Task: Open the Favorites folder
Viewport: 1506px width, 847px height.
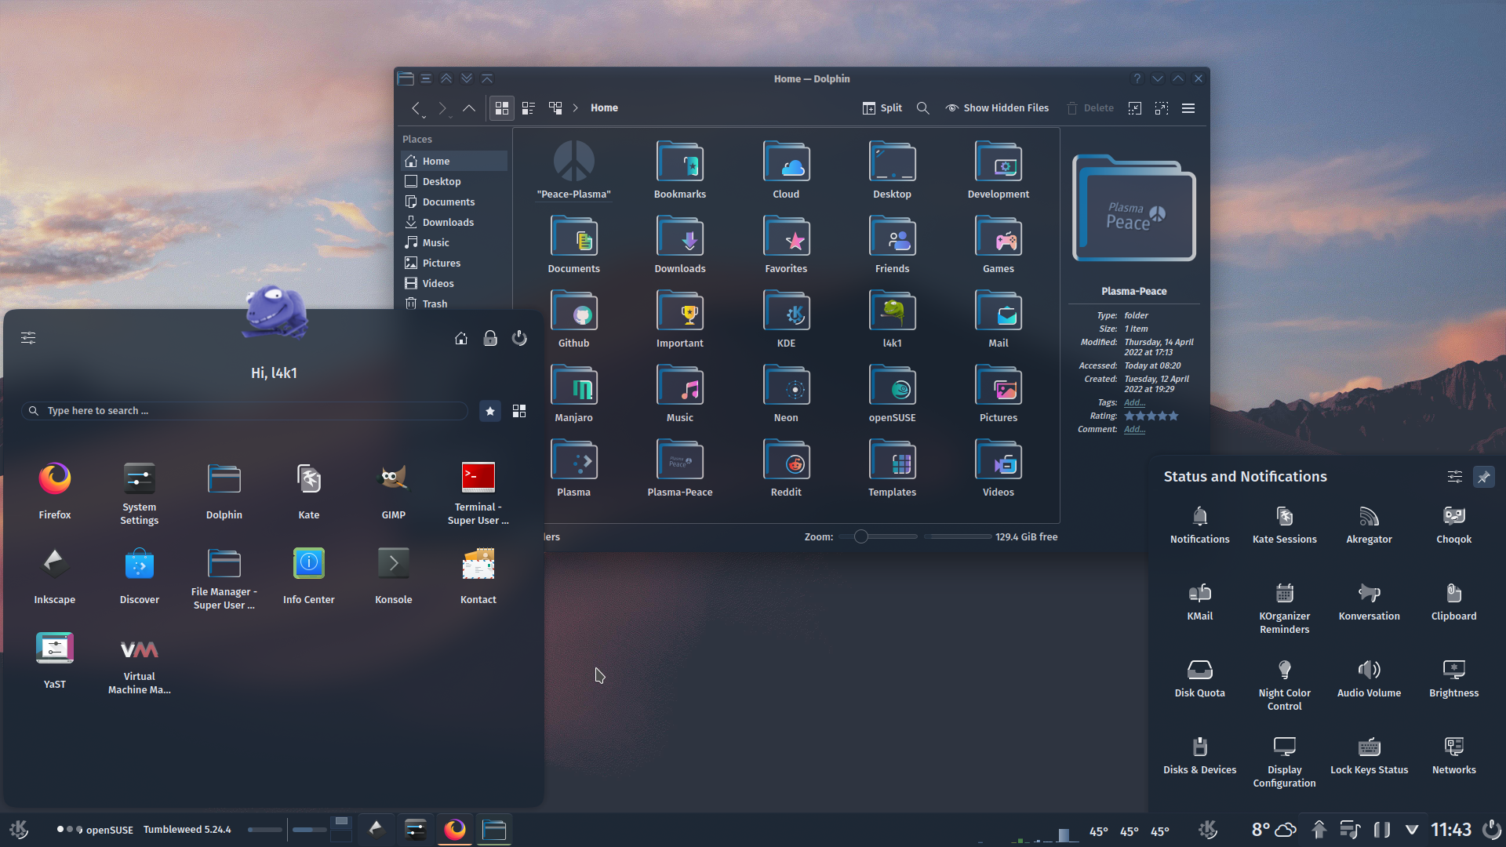Action: [786, 245]
